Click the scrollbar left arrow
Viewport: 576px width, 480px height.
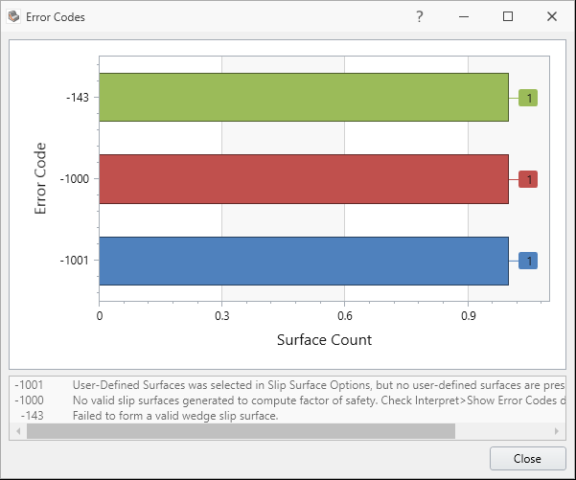18,431
